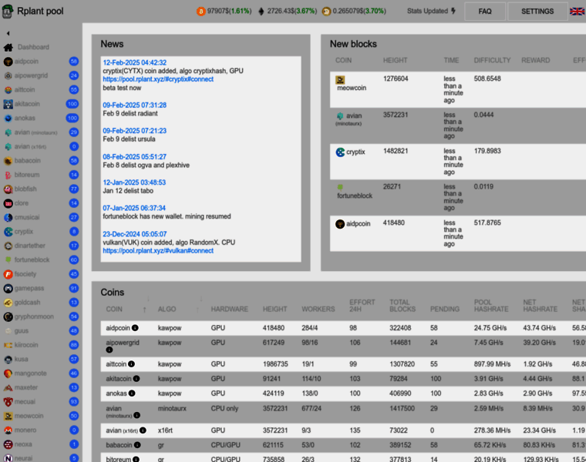Image resolution: width=586 pixels, height=462 pixels.
Task: Sort Coins table by COIN column
Action: point(114,309)
